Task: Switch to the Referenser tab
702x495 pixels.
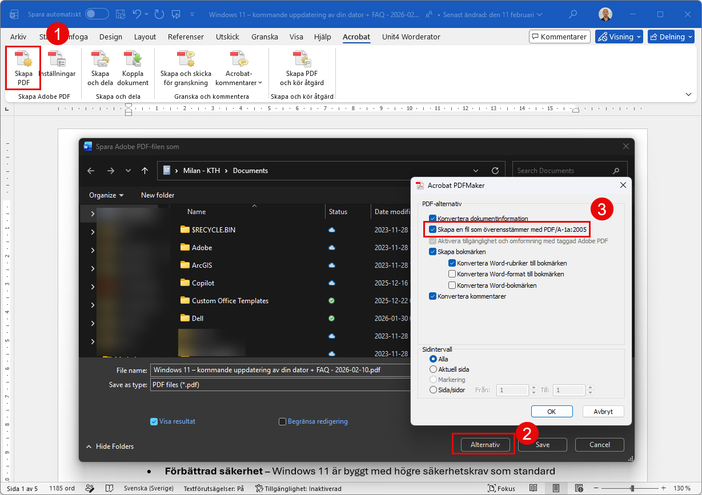Action: pyautogui.click(x=186, y=37)
